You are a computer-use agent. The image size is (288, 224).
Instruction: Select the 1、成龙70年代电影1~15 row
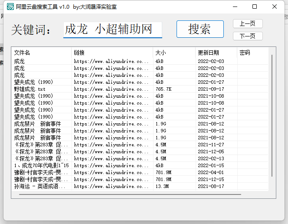tap(140, 165)
